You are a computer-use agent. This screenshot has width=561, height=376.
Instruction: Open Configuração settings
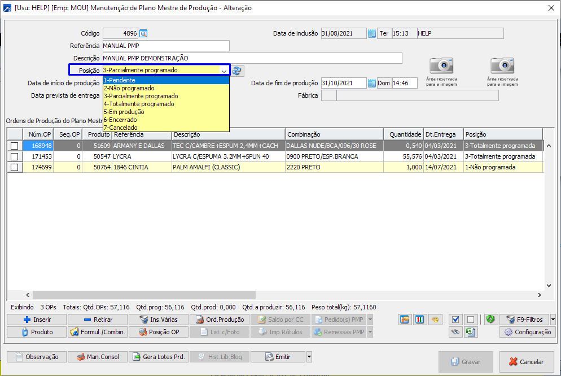tap(528, 332)
